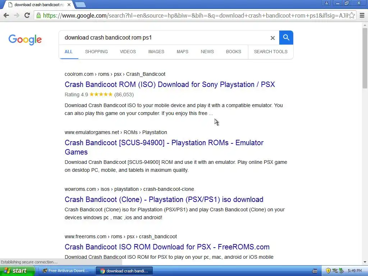Bookmark this page with the star icon
Screen dimensions: 368x276
tap(351, 15)
